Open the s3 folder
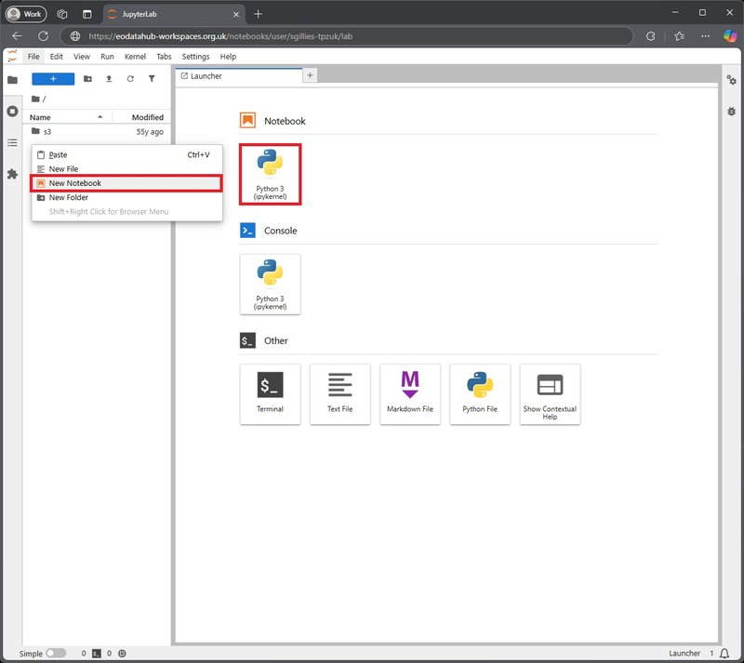The width and height of the screenshot is (744, 663). 47,132
